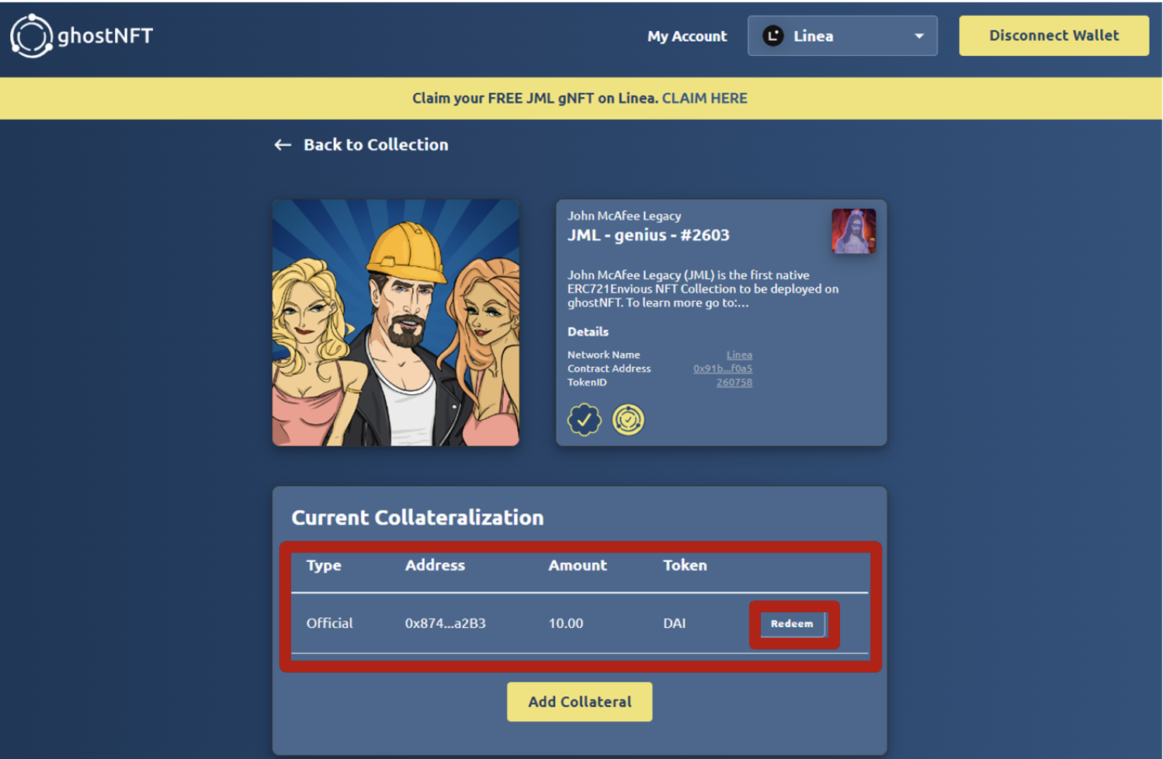Click the ghostNFT brand text
This screenshot has height=759, width=1163.
tap(106, 36)
